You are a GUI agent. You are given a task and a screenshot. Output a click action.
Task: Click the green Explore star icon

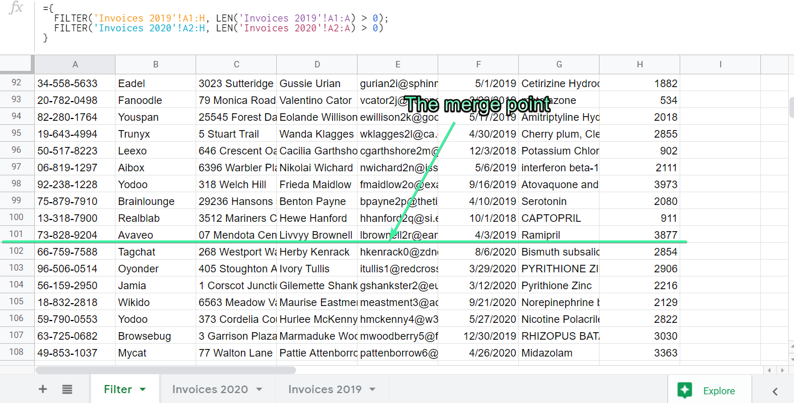tap(685, 390)
